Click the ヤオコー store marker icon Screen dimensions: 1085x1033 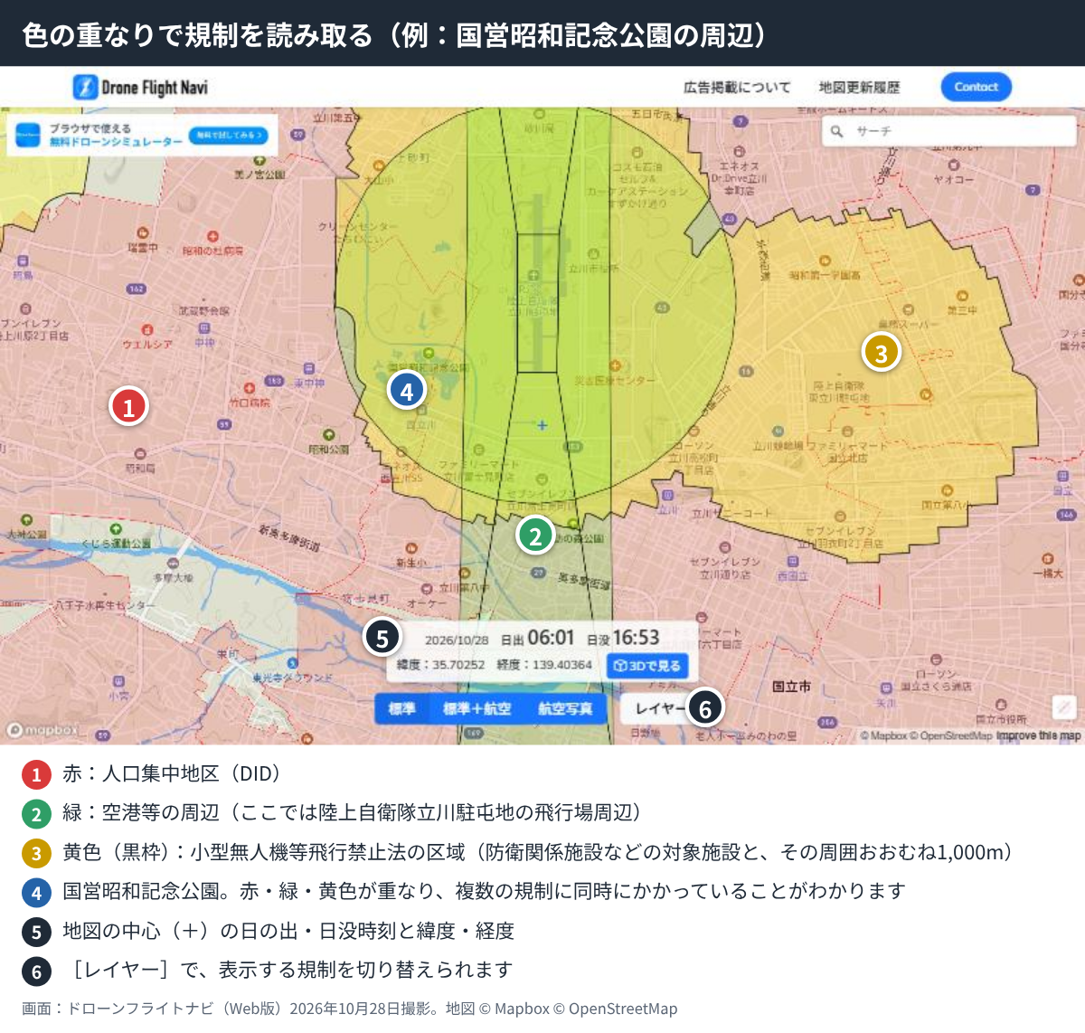(954, 165)
